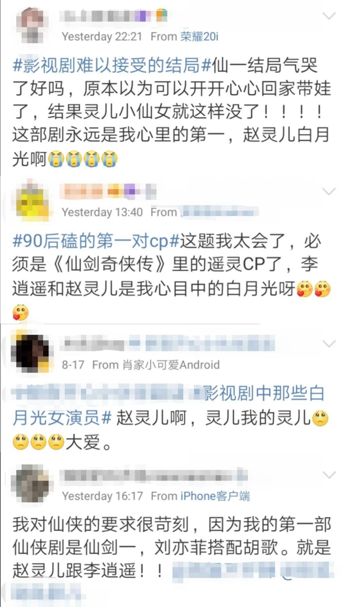This screenshot has height=607, width=345.
Task: Tap the 荣耀20i device source link
Action: pos(199,36)
